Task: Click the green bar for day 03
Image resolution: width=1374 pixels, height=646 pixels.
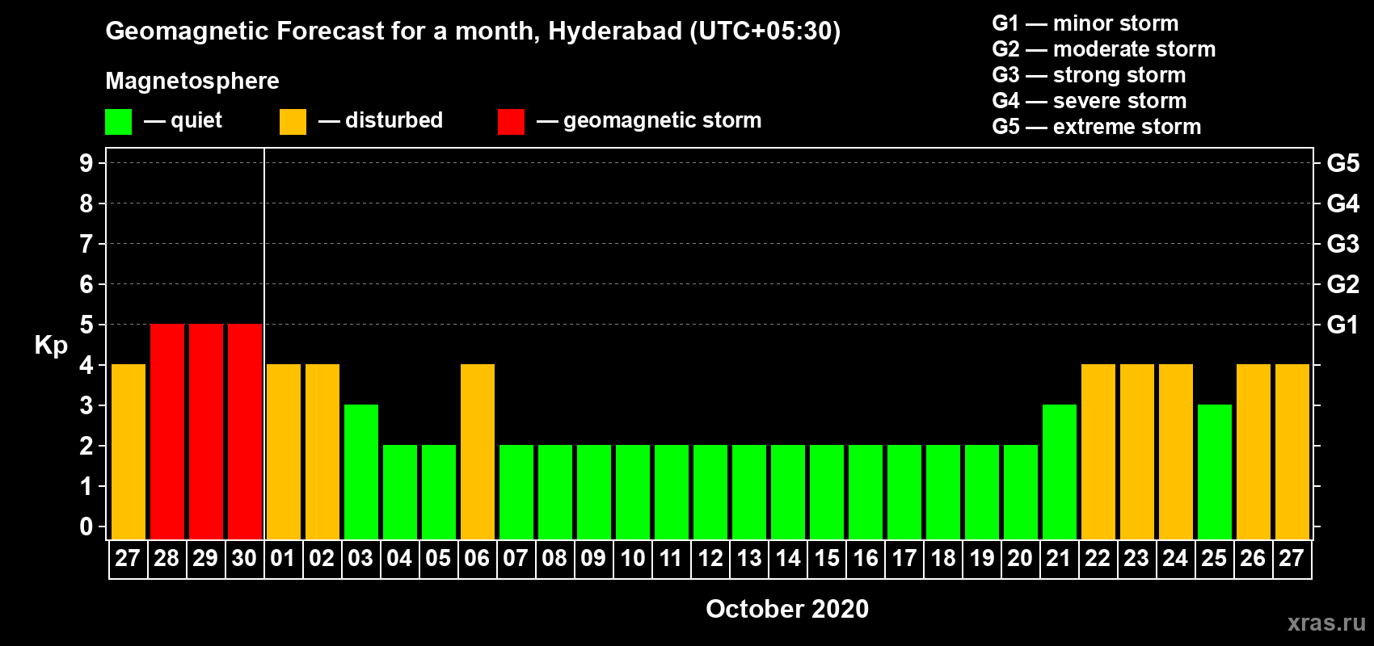Action: coord(361,472)
